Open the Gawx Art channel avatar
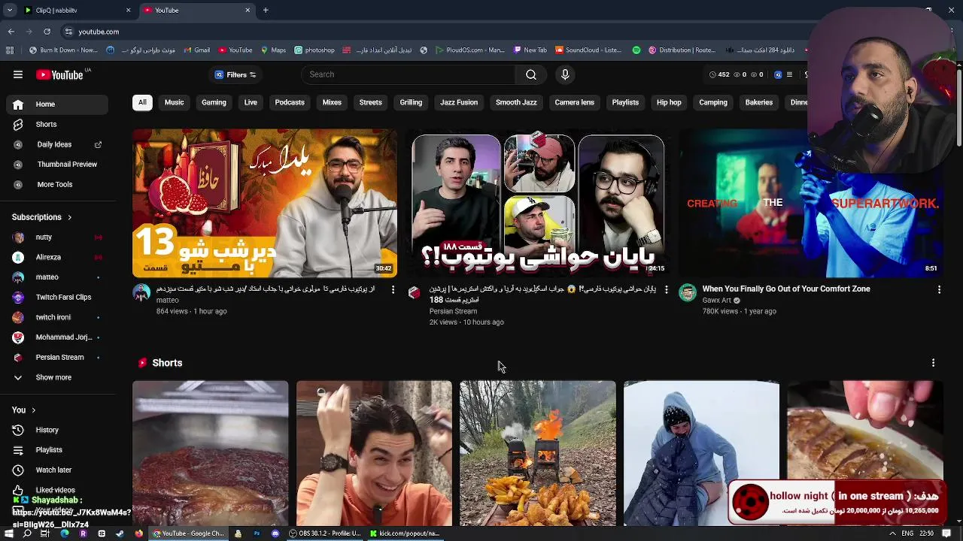The height and width of the screenshot is (541, 963). click(x=688, y=293)
